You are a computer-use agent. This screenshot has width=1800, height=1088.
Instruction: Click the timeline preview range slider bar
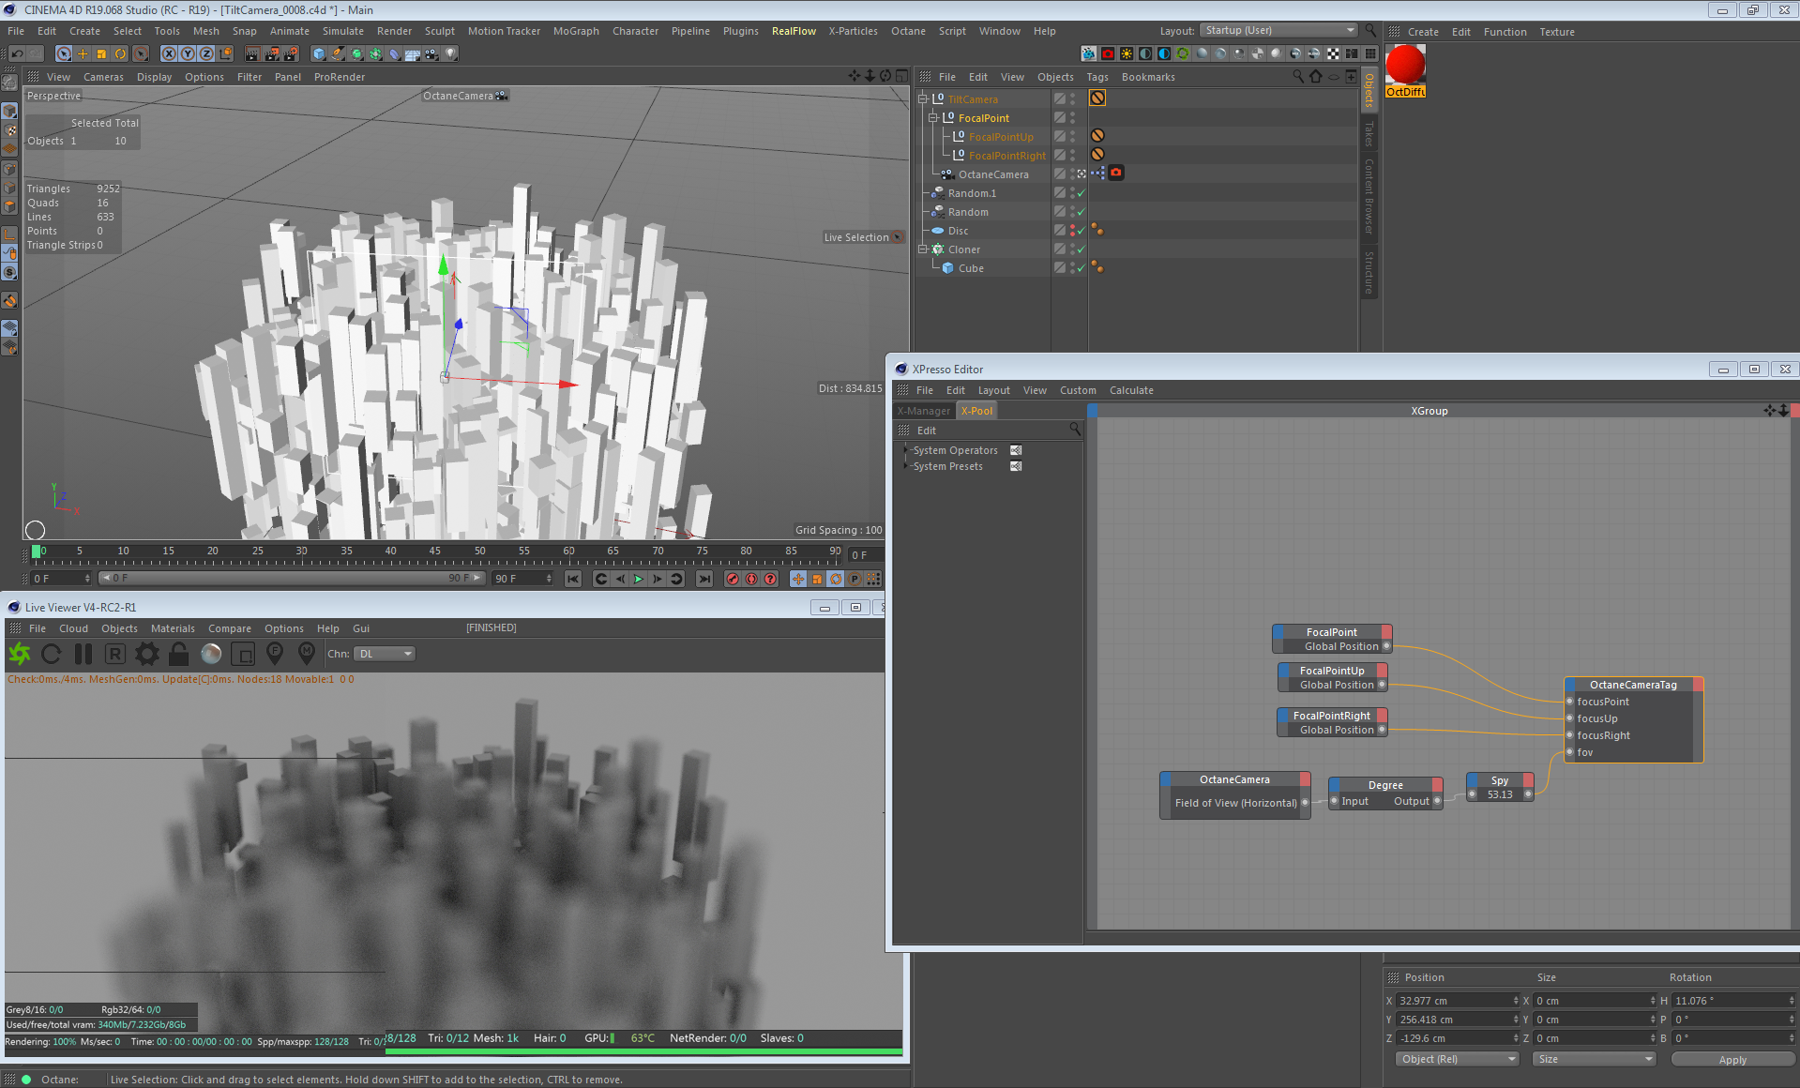(292, 578)
